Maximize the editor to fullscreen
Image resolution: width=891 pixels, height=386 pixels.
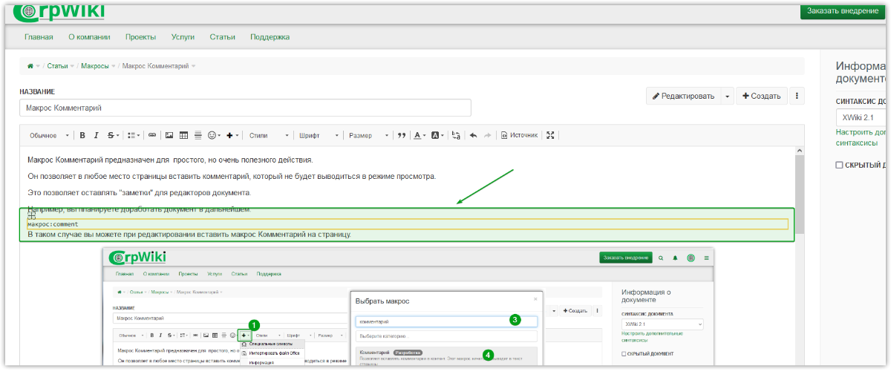click(550, 136)
